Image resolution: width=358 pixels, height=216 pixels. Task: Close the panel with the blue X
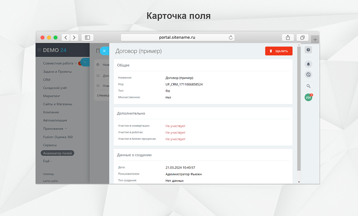(x=104, y=51)
